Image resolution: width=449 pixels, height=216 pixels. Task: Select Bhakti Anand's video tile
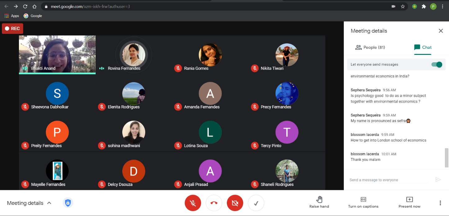(x=57, y=54)
